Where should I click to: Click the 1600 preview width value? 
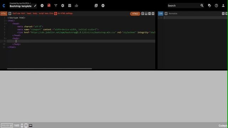pos(17,126)
